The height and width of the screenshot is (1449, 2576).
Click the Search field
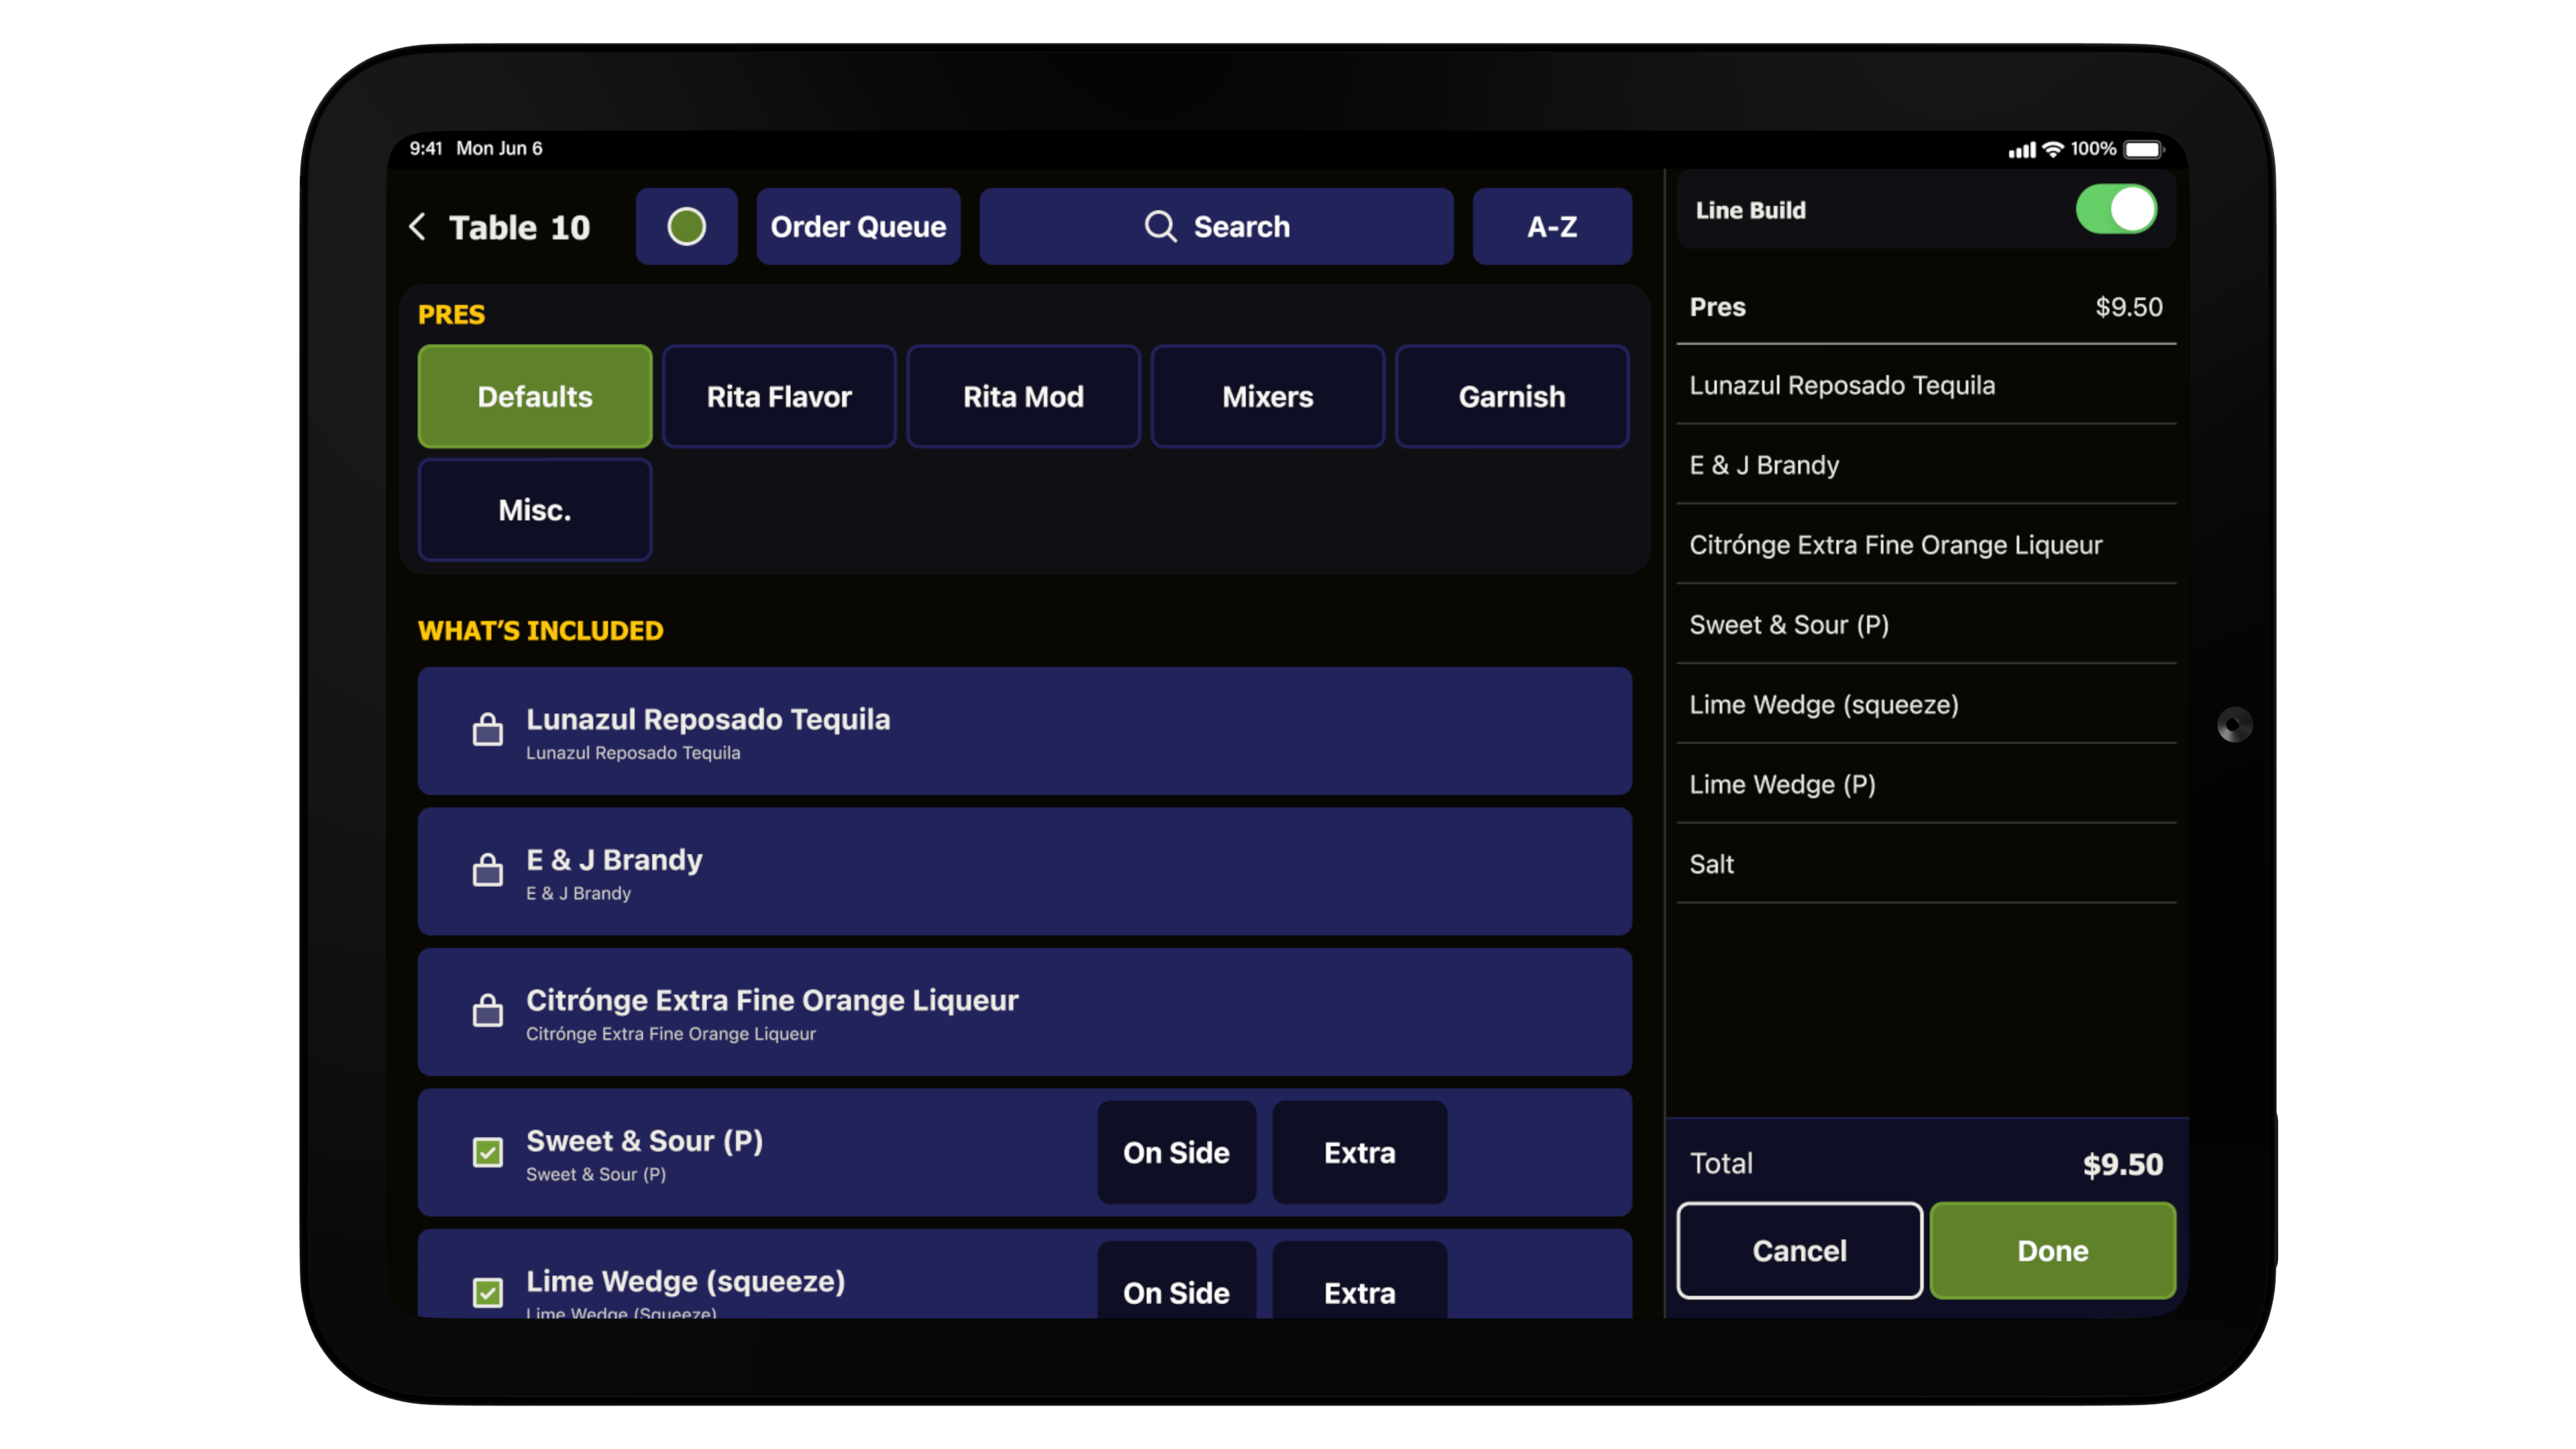[x=1216, y=226]
